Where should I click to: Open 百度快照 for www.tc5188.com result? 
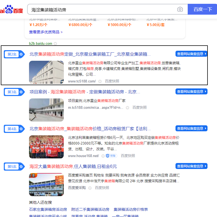tap(112, 81)
